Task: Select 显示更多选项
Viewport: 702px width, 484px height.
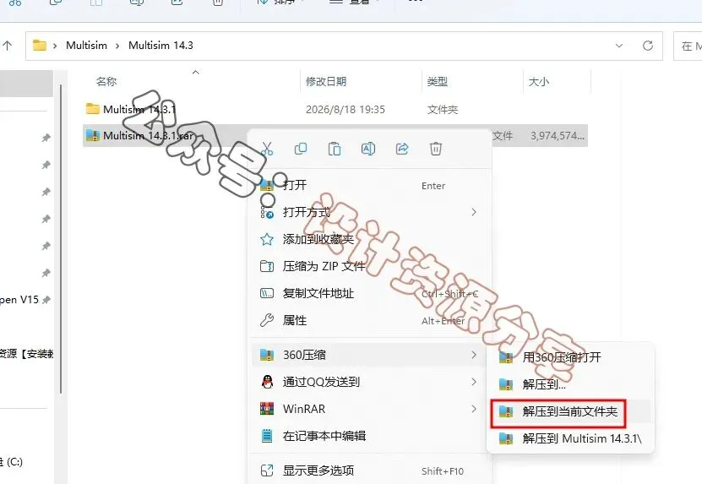Action: (x=369, y=470)
